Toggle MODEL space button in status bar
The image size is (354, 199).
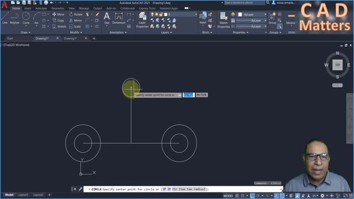click(x=228, y=196)
